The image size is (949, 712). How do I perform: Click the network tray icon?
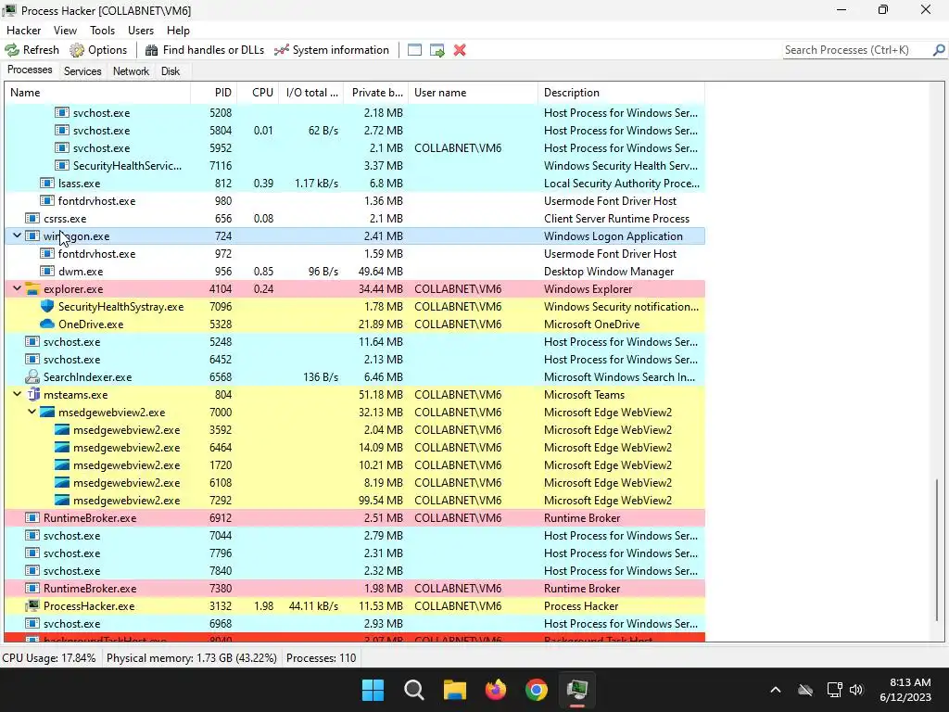(x=835, y=690)
